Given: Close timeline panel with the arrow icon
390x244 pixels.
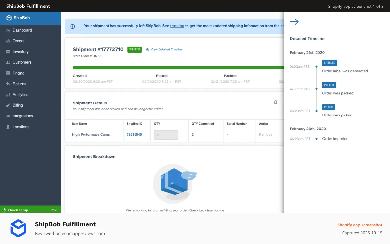Looking at the screenshot, I should pyautogui.click(x=294, y=22).
